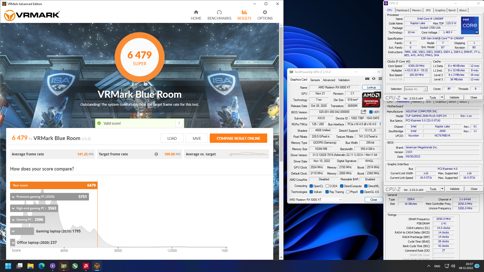This screenshot has height=272, width=484.
Task: Toggle the OpenCL checkbox
Action: pyautogui.click(x=311, y=186)
